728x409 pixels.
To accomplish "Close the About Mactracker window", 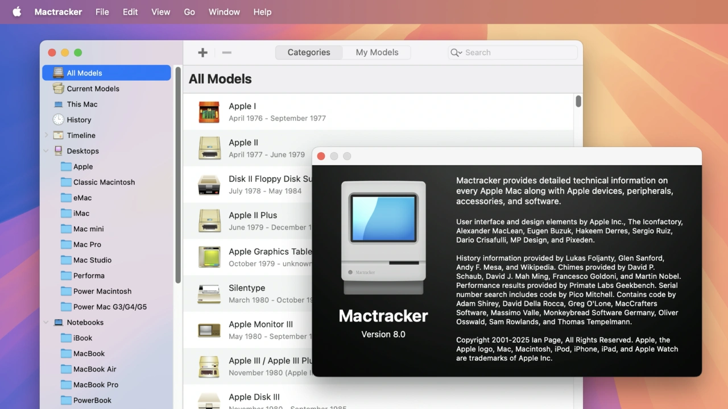I will (321, 156).
